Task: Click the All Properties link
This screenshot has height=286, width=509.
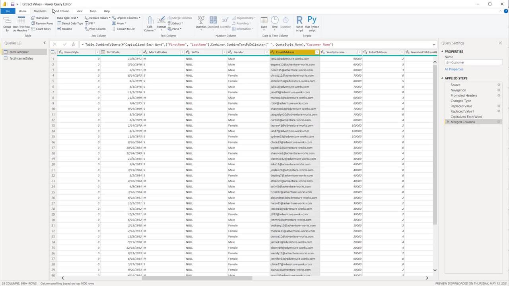Action: [454, 69]
